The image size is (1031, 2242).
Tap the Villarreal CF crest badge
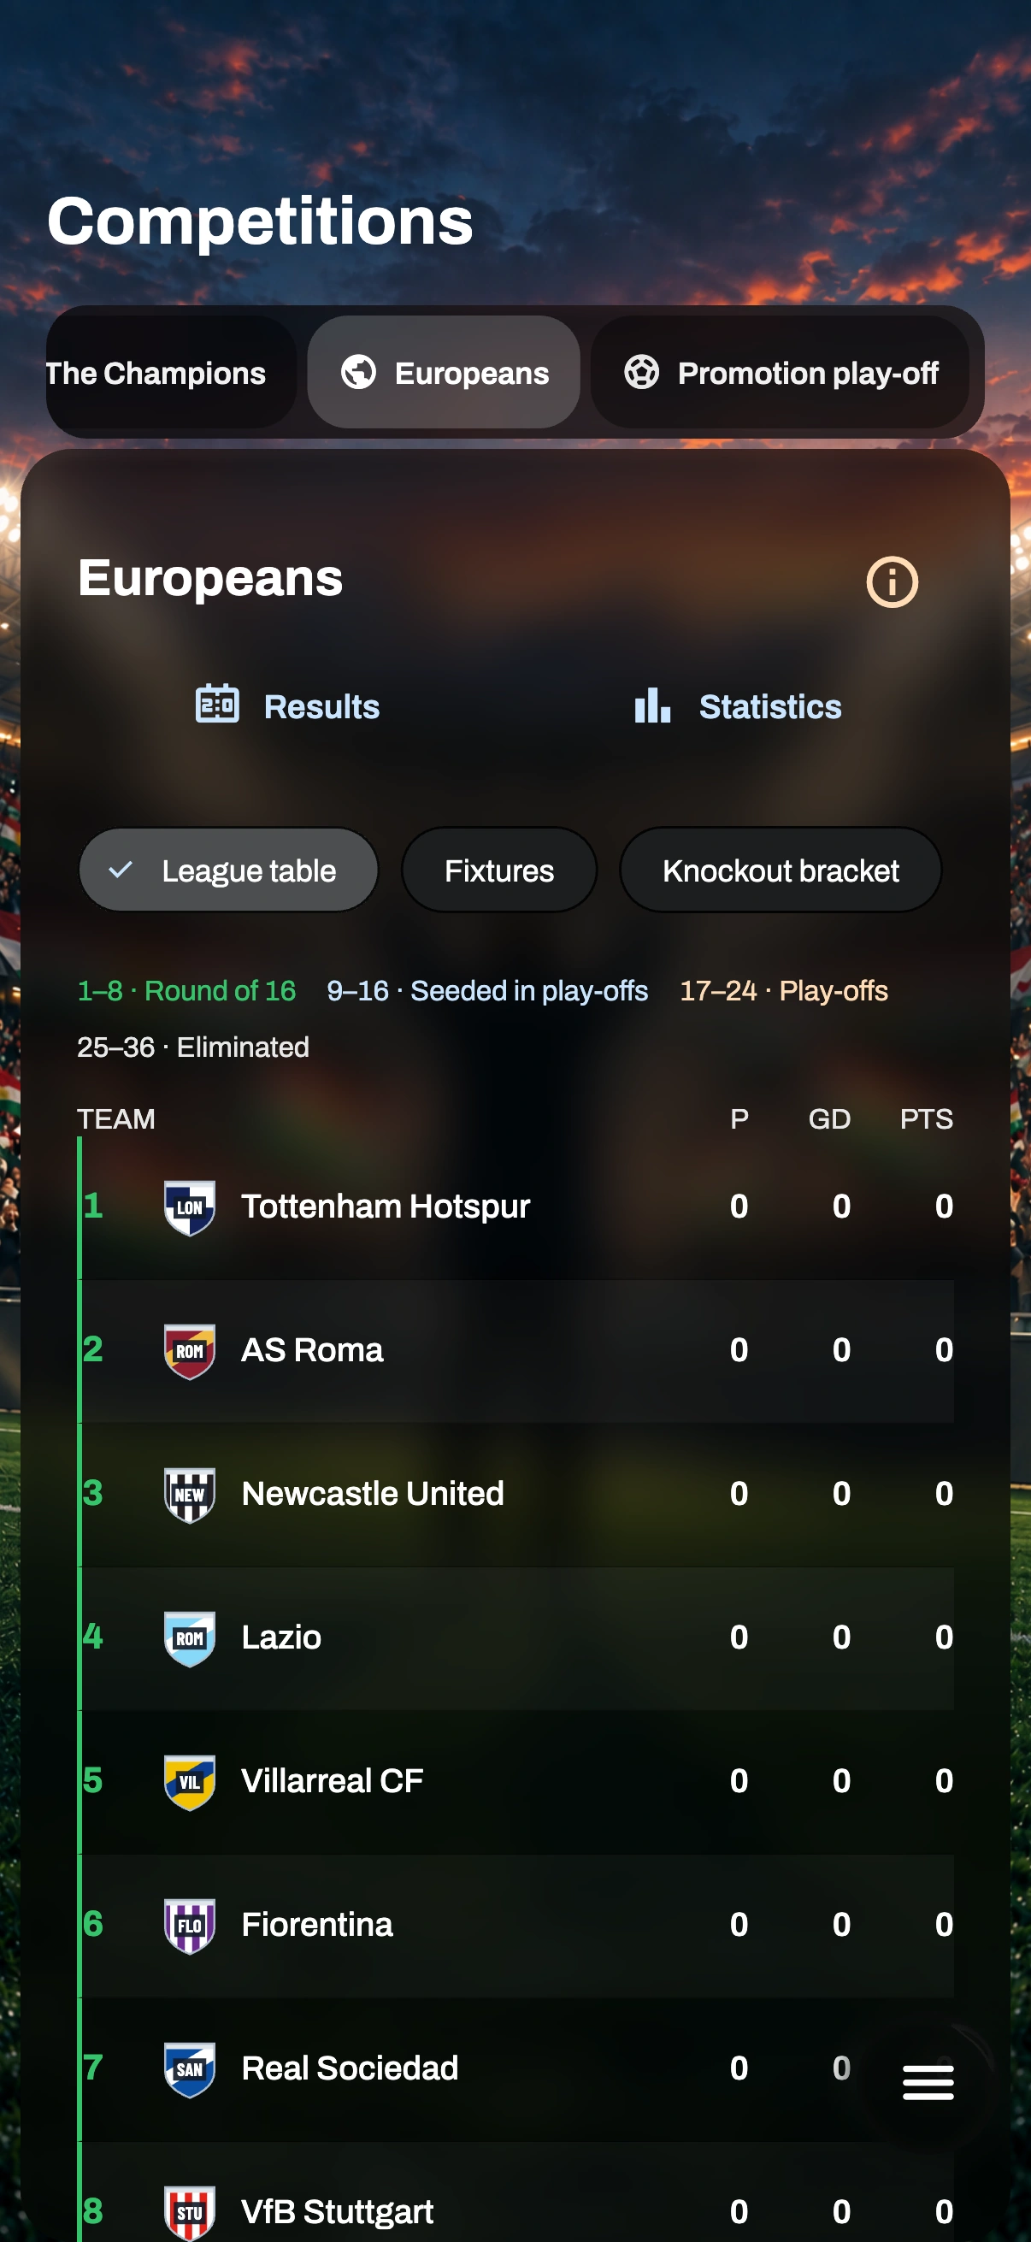pyautogui.click(x=190, y=1782)
